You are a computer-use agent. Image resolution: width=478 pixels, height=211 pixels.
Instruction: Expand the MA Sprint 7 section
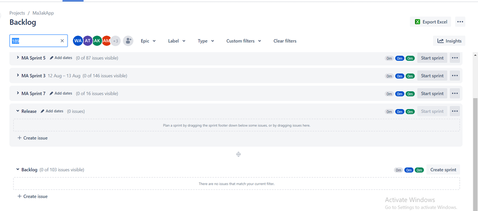point(18,93)
